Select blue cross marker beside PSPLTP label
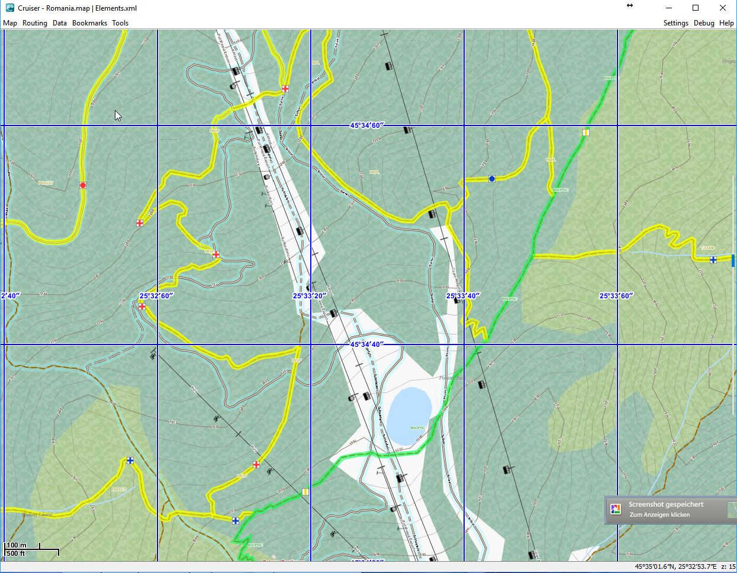 tap(130, 461)
